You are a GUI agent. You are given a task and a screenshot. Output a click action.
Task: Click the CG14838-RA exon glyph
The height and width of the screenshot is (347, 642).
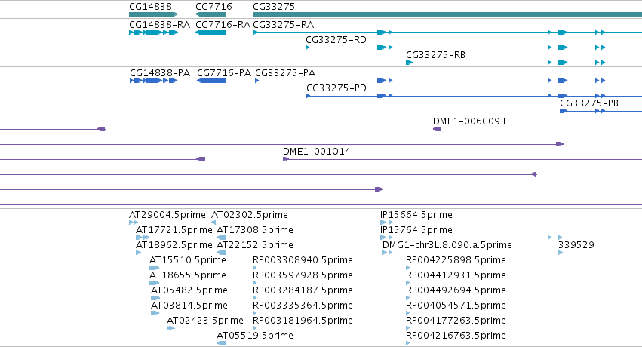tap(154, 32)
